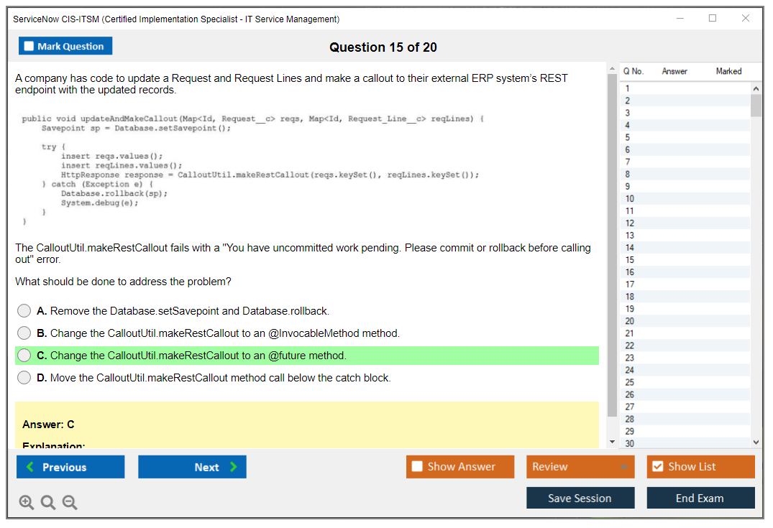Click the green left arrow on Previous
The height and width of the screenshot is (528, 773).
click(x=30, y=467)
